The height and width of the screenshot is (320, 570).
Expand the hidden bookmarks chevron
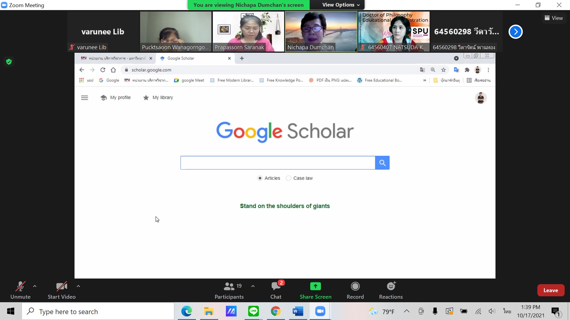pos(425,80)
